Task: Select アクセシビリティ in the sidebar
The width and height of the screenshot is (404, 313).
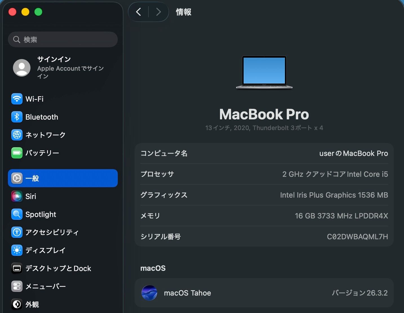Action: pyautogui.click(x=63, y=232)
